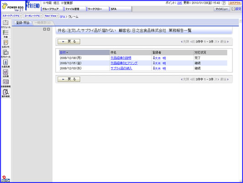Click the help question mark icon

click(224, 3)
